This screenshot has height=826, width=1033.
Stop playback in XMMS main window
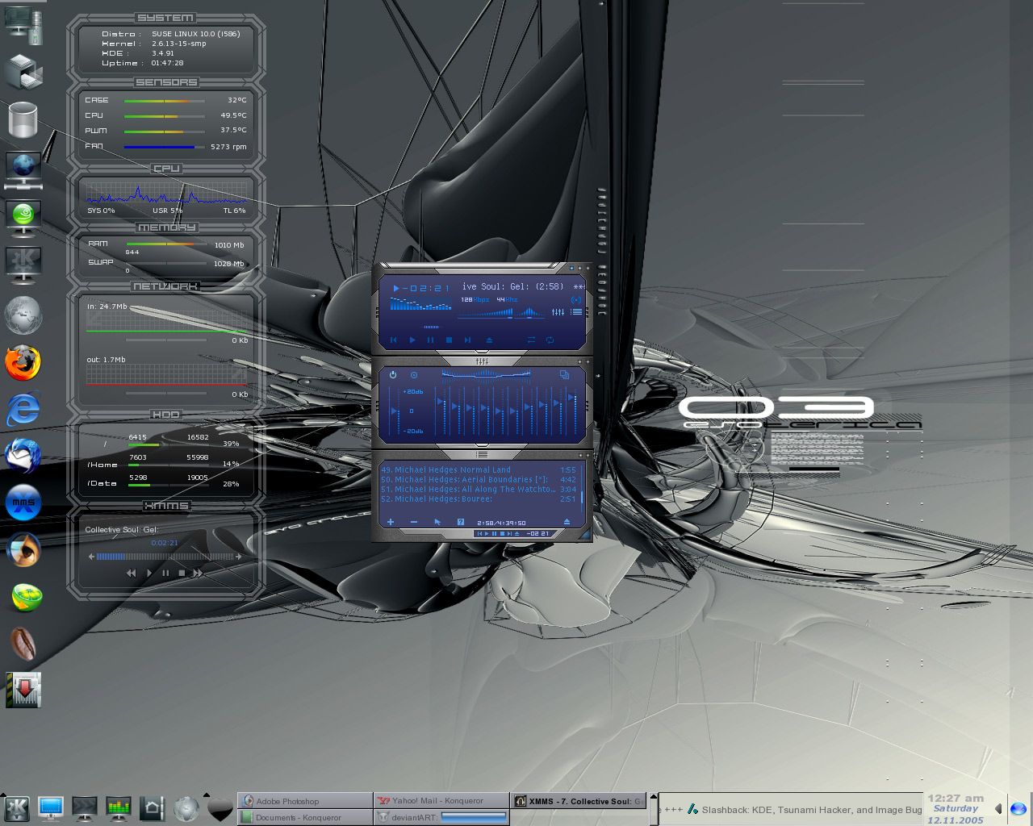(450, 340)
